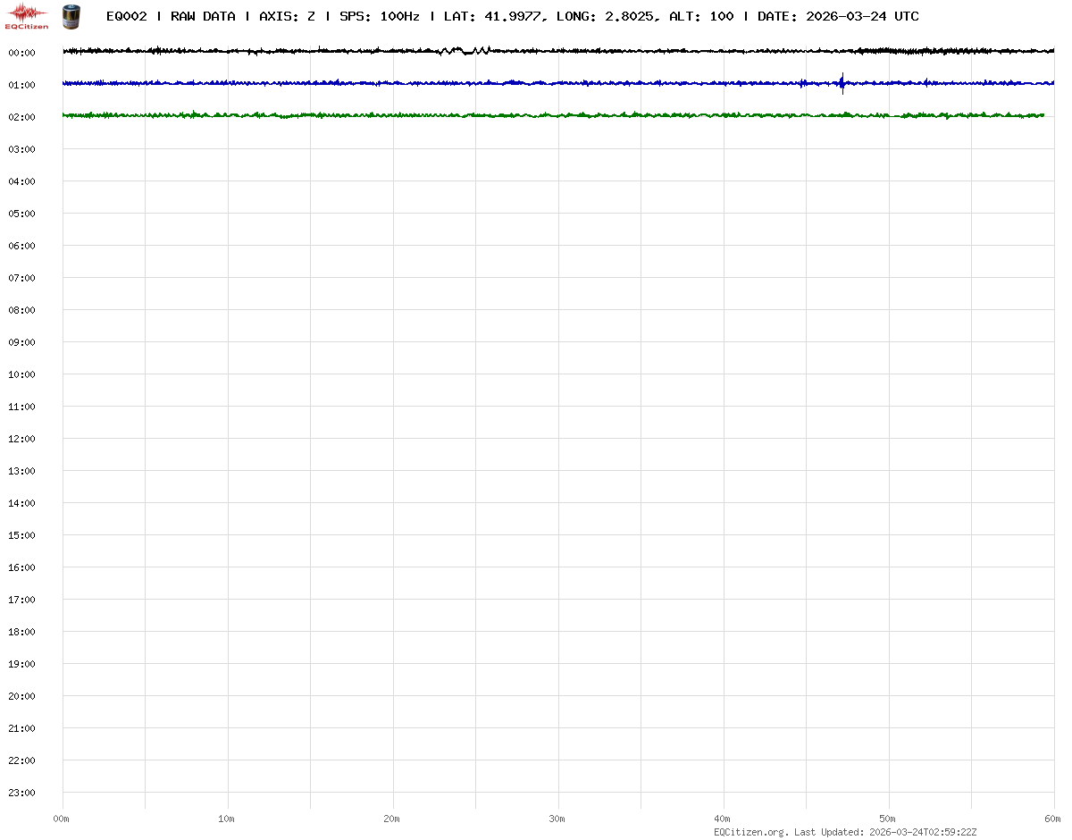Click the EQCitizen logo icon
This screenshot has height=840, width=1072.
(27, 15)
